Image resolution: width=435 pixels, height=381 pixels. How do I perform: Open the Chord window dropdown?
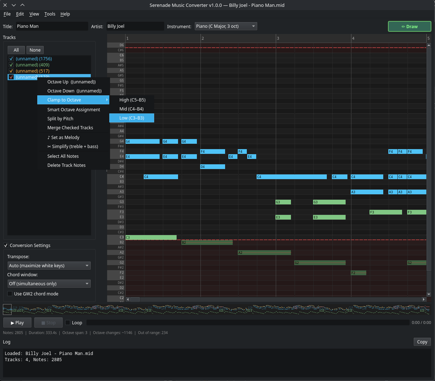[49, 283]
